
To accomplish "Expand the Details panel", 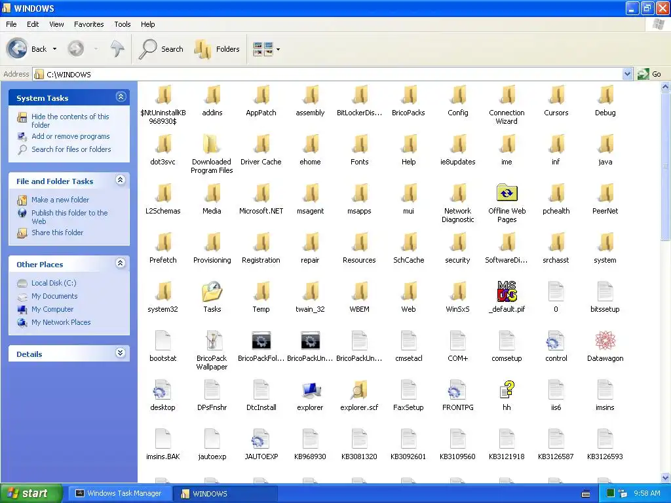I will 121,353.
